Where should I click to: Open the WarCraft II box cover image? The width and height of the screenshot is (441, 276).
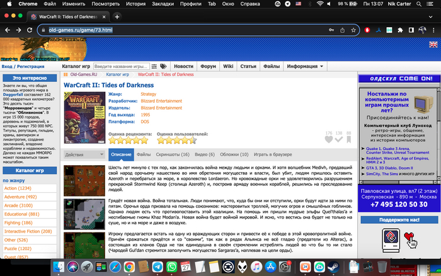(84, 118)
